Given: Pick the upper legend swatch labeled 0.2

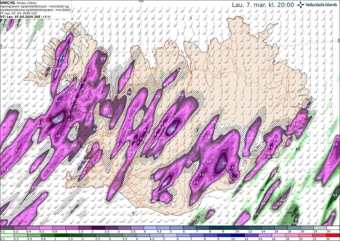Looking at the screenshot, I should pos(7,228).
